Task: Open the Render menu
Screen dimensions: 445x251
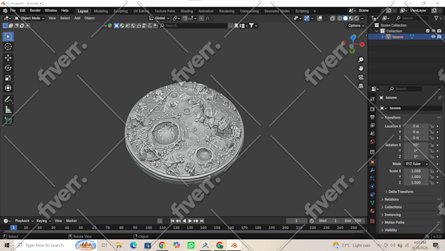Action: click(x=35, y=10)
